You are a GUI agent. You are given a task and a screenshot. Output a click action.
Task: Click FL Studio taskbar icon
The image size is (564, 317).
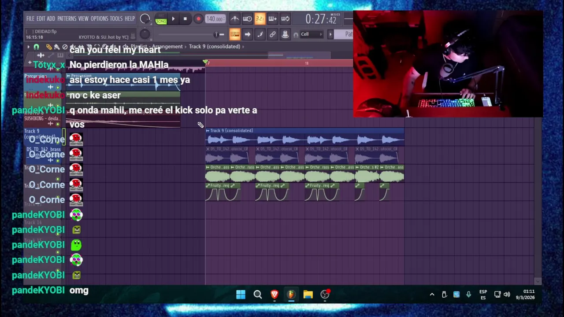291,295
